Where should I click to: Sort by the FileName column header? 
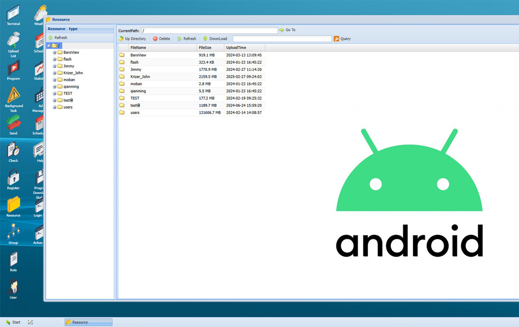tap(163, 47)
